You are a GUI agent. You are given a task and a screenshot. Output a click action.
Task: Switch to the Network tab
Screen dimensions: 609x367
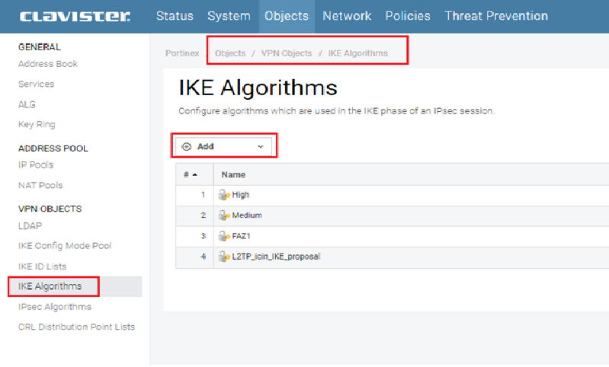pos(347,16)
